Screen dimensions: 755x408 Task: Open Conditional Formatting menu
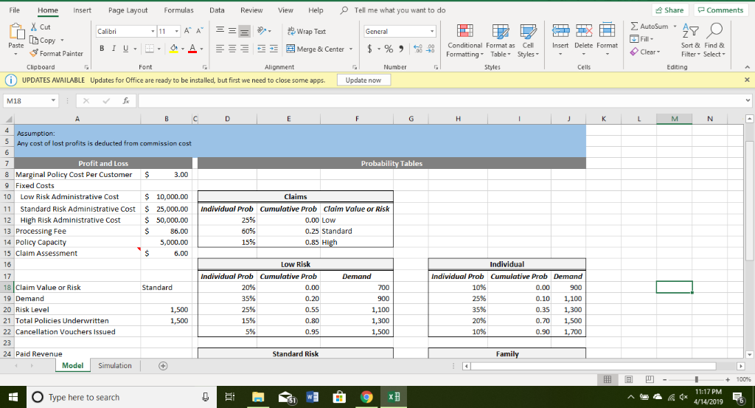coord(465,41)
